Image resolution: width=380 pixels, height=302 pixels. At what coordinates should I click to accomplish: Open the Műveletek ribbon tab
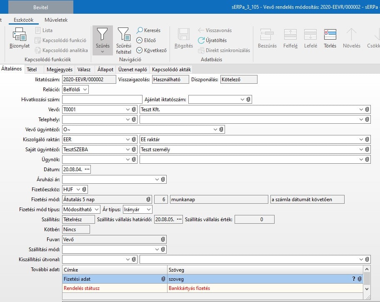(56, 20)
